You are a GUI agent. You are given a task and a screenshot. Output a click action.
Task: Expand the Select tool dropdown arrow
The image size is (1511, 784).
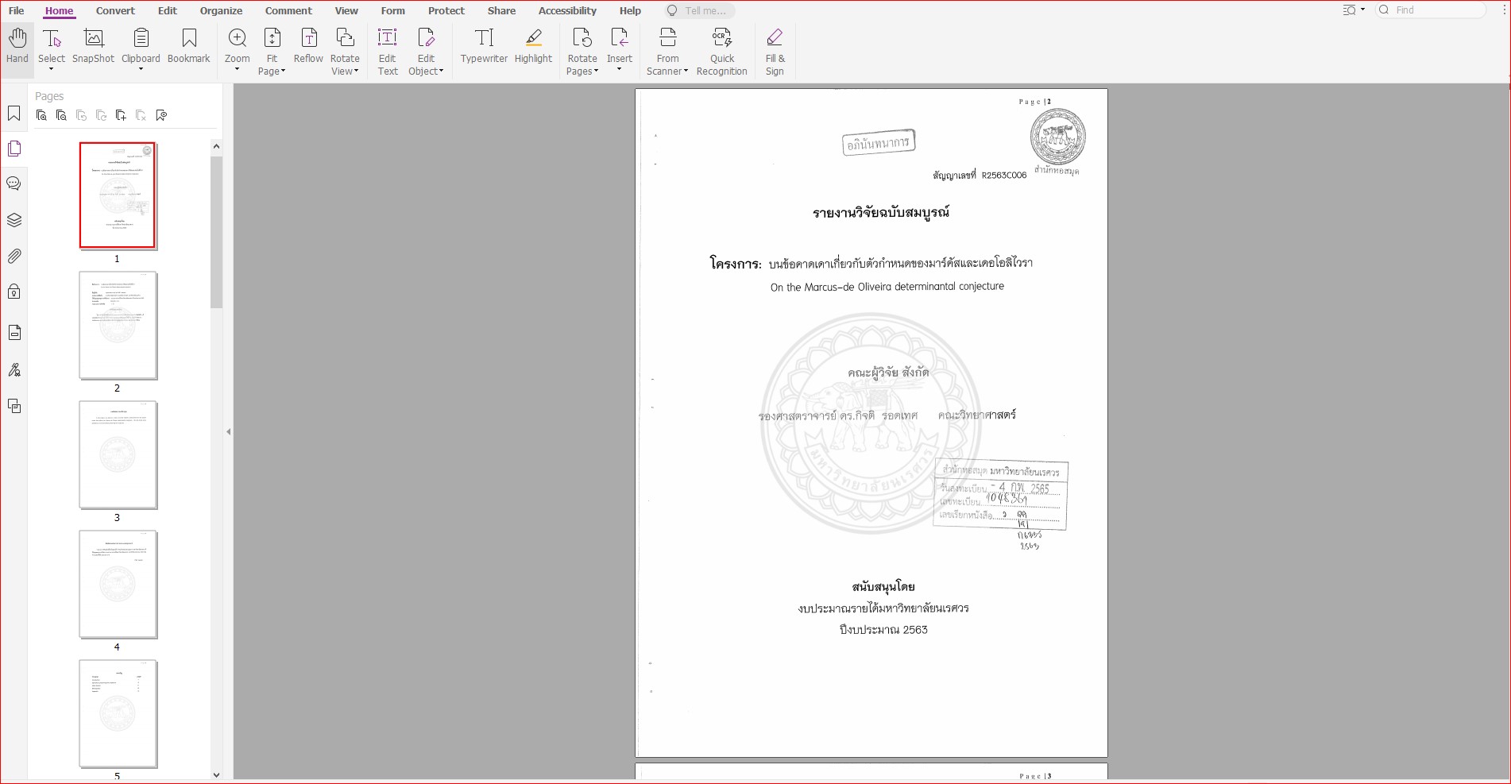tap(52, 70)
